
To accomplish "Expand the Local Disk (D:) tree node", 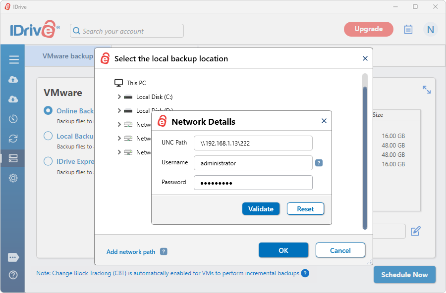I will coord(119,110).
